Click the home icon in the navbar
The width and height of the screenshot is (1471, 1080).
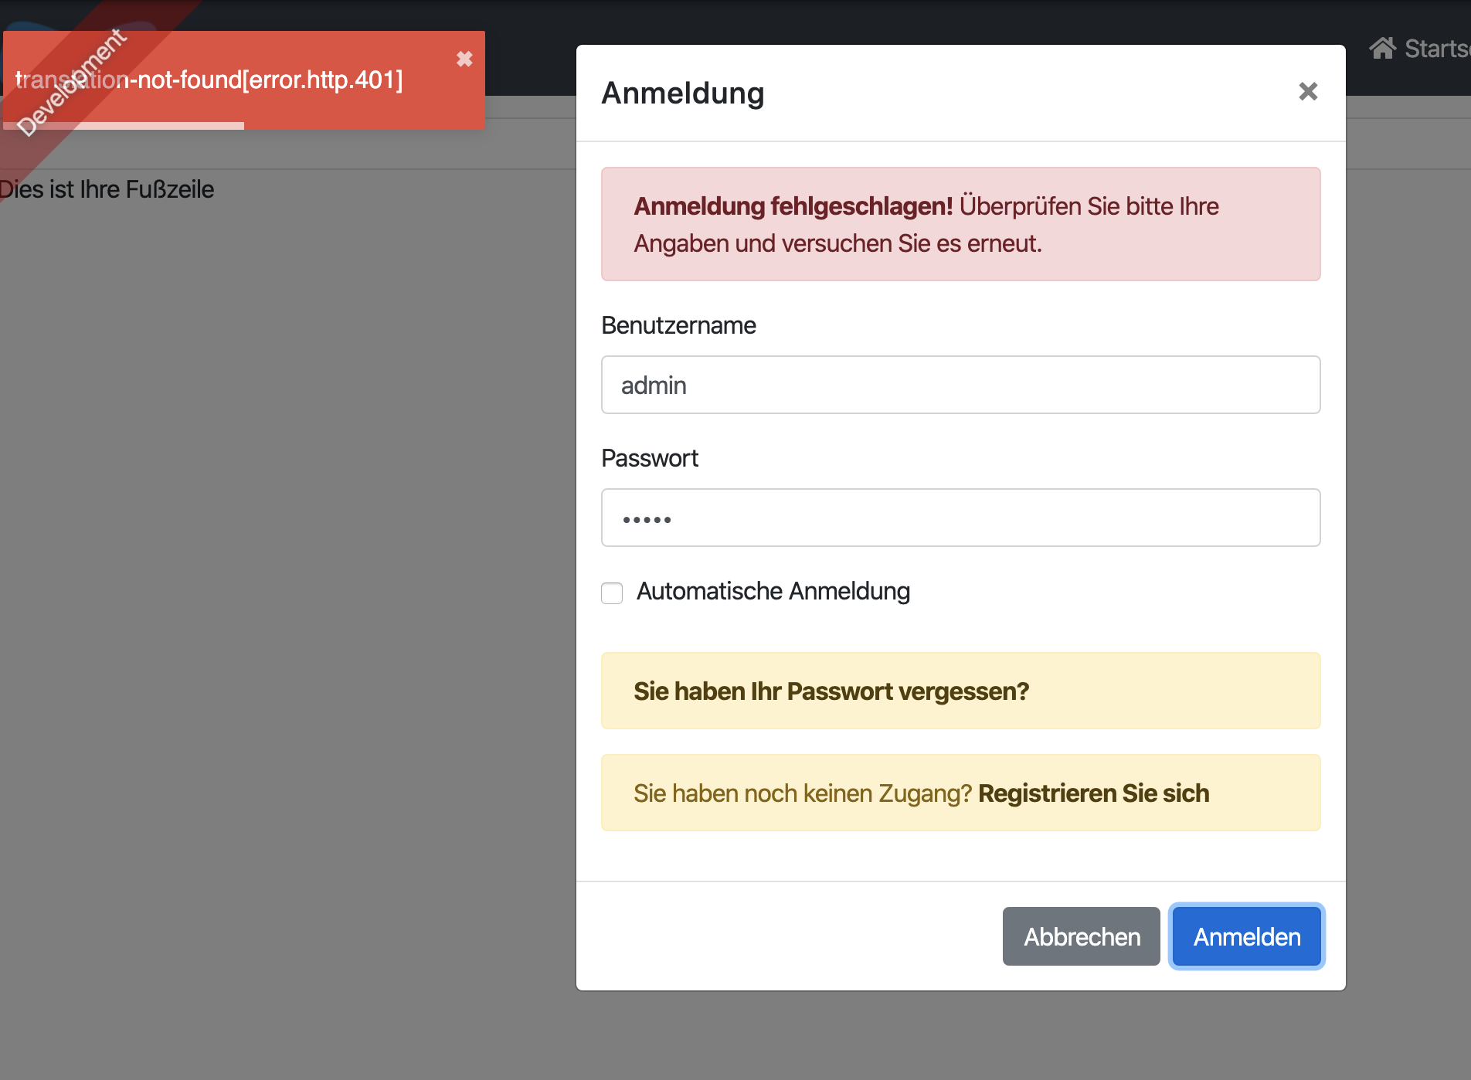[1383, 48]
